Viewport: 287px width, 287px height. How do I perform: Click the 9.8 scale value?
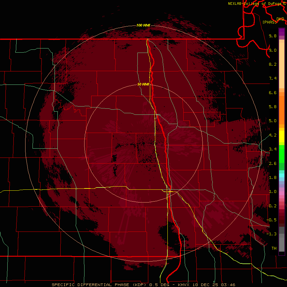click(273, 36)
